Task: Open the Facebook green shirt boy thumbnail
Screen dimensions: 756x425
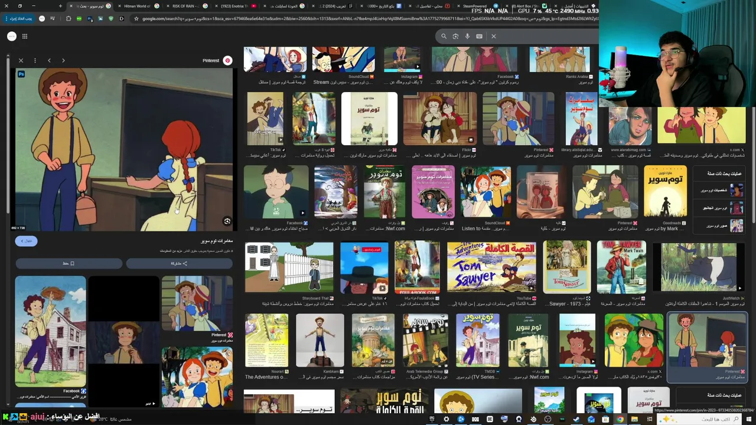Action: 276,191
